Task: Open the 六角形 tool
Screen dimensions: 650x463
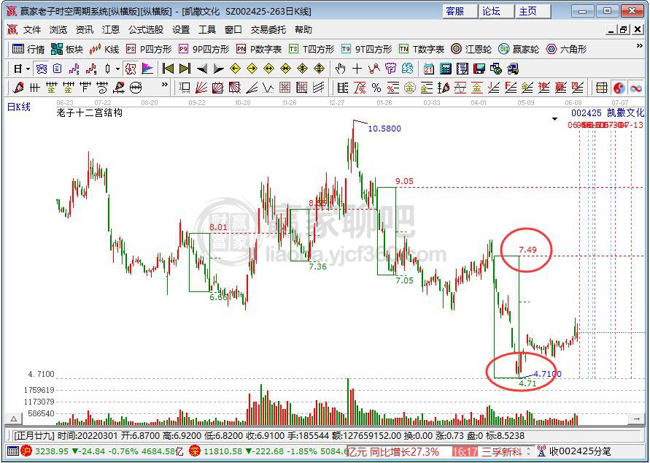Action: point(567,50)
